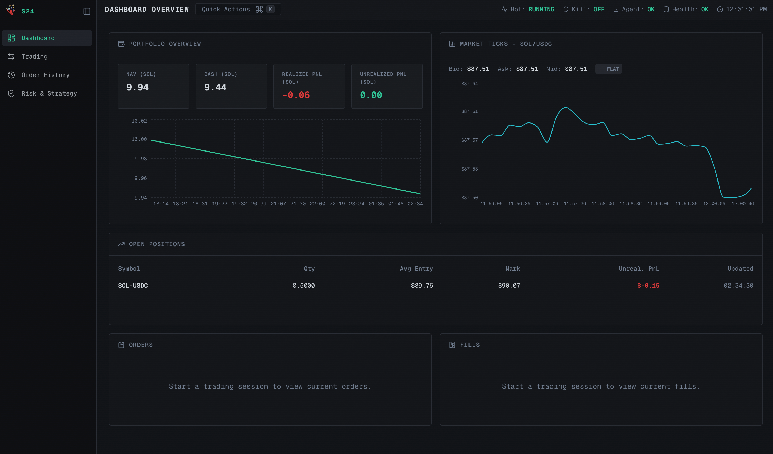
Task: Go to the Trading page
Action: [x=34, y=56]
